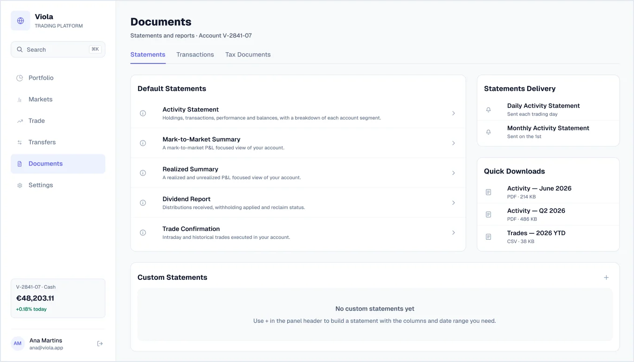Click info icon for Mark-to-Market Summary

tap(143, 143)
